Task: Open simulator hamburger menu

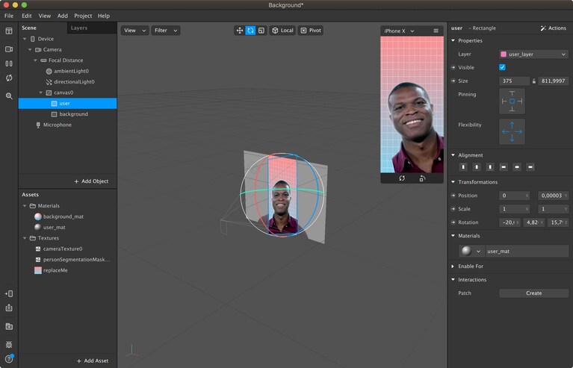Action: (436, 31)
